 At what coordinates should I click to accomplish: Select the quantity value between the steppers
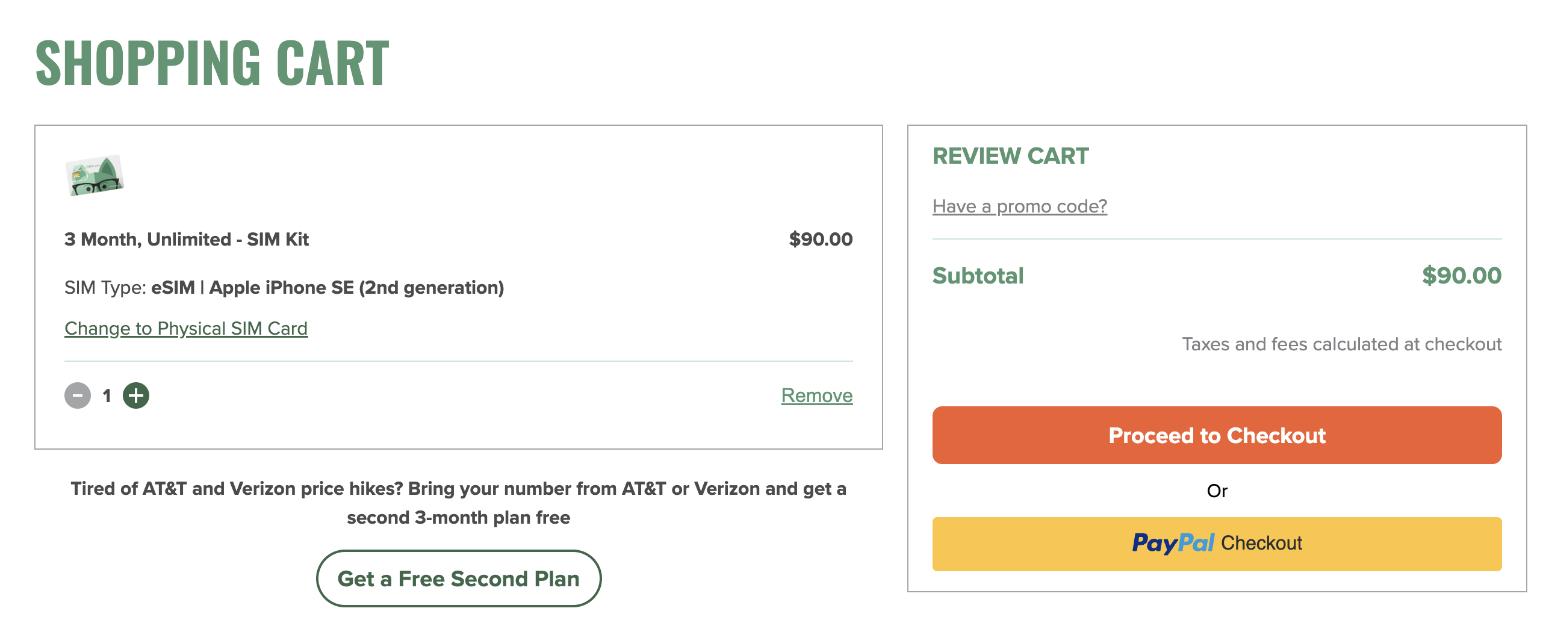106,395
